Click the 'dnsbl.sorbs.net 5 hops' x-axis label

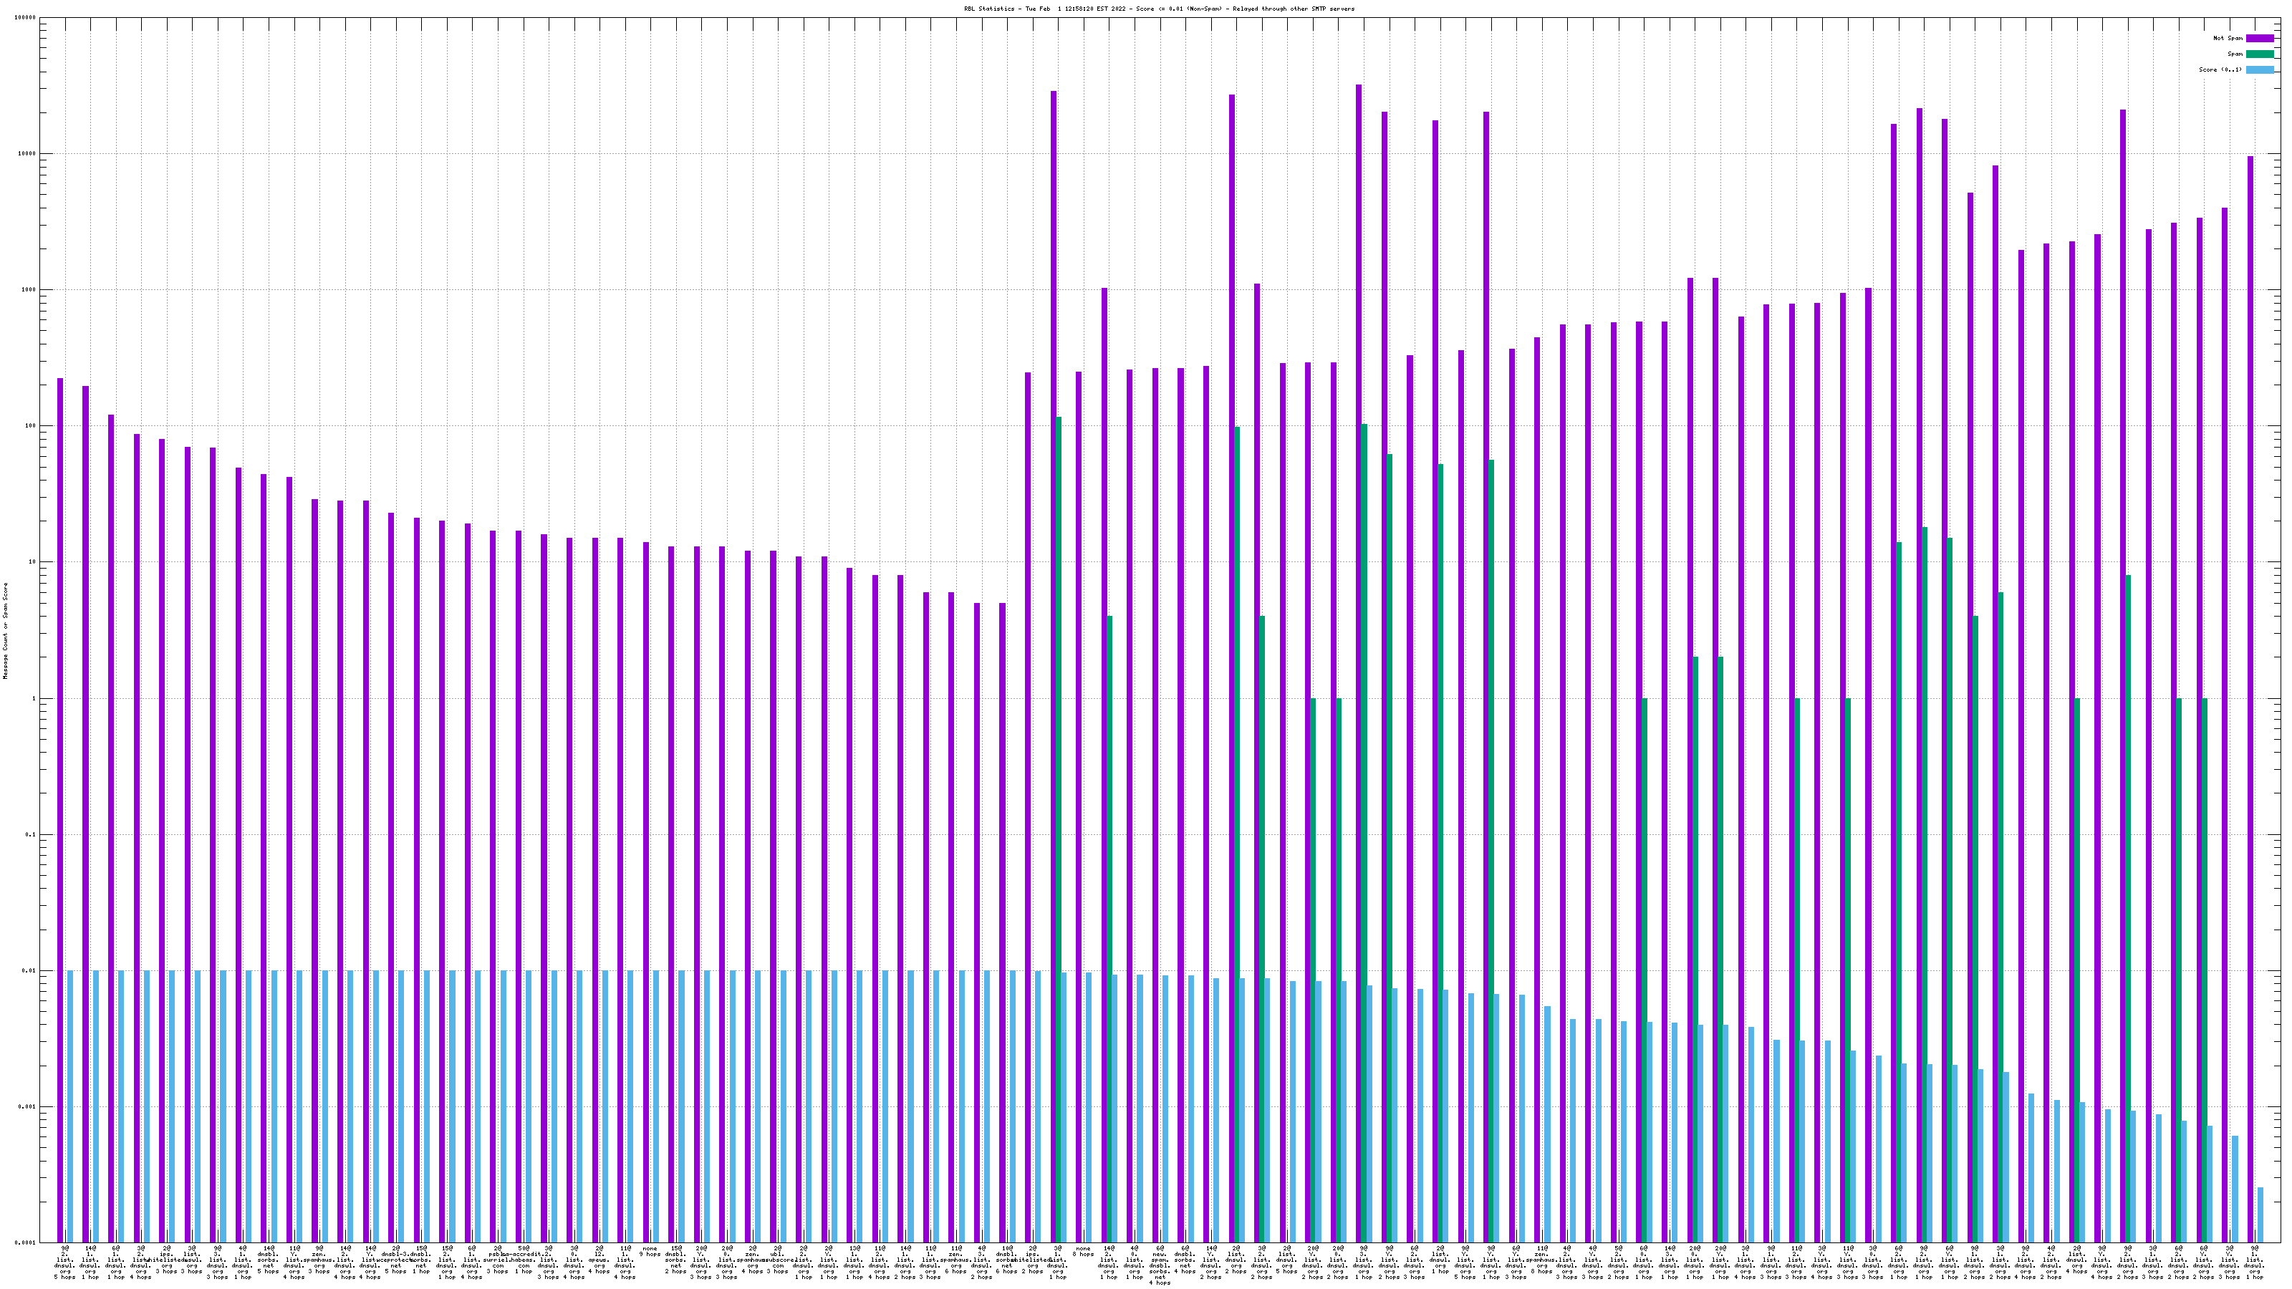point(269,1261)
